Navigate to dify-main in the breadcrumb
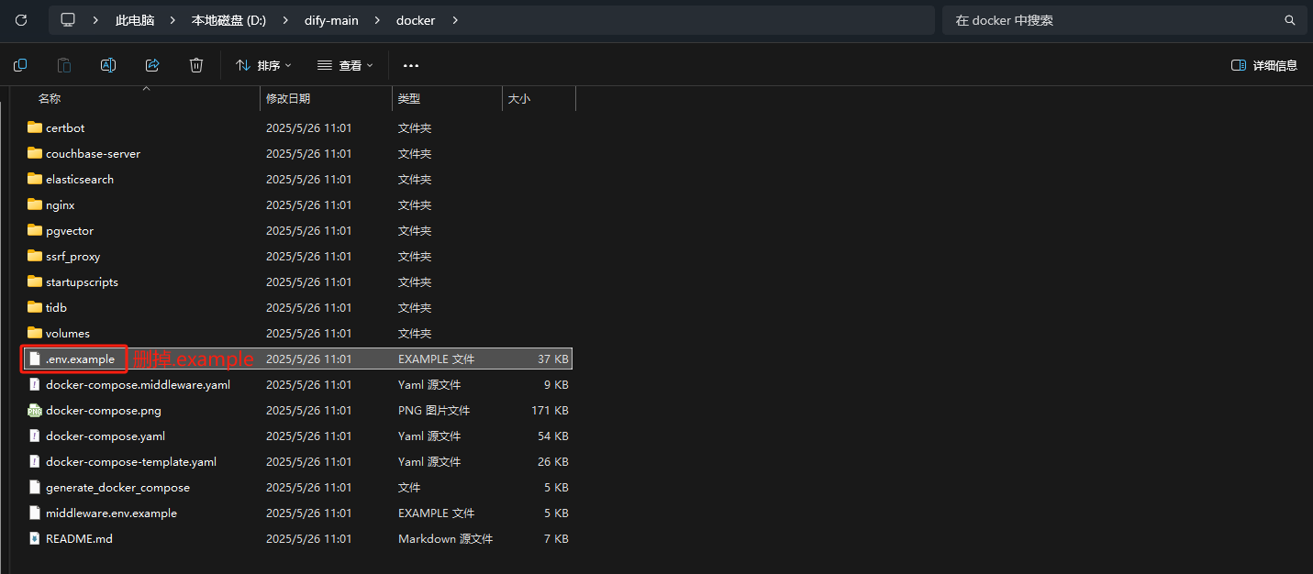The height and width of the screenshot is (574, 1313). click(x=332, y=20)
